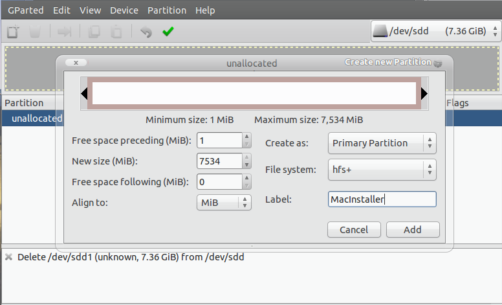Image resolution: width=502 pixels, height=305 pixels.
Task: Click the Paste partition toolbar icon
Action: [116, 31]
